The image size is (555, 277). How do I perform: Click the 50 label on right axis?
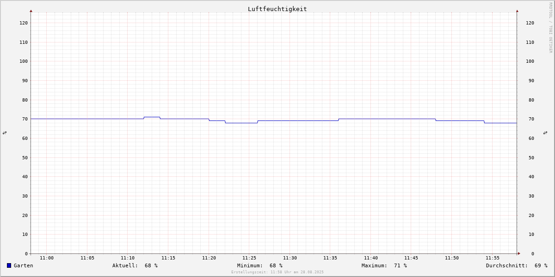[x=531, y=157]
